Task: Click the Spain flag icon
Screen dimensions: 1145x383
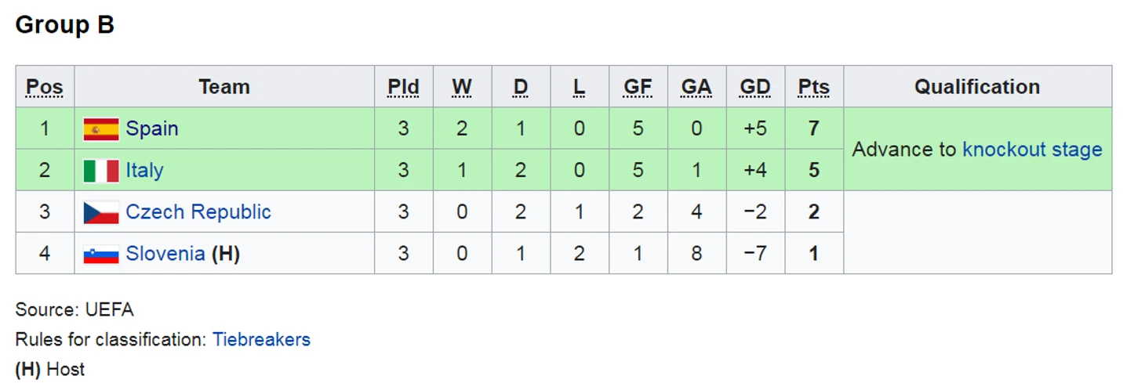Action: click(x=101, y=129)
